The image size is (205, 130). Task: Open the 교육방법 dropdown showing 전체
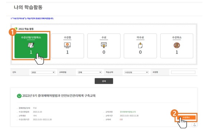coord(90,72)
